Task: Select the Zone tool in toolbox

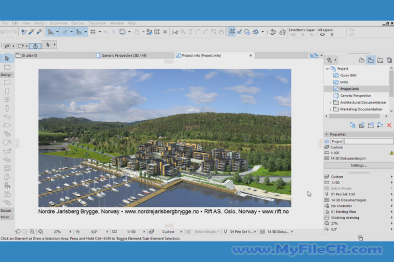Action: (x=7, y=194)
